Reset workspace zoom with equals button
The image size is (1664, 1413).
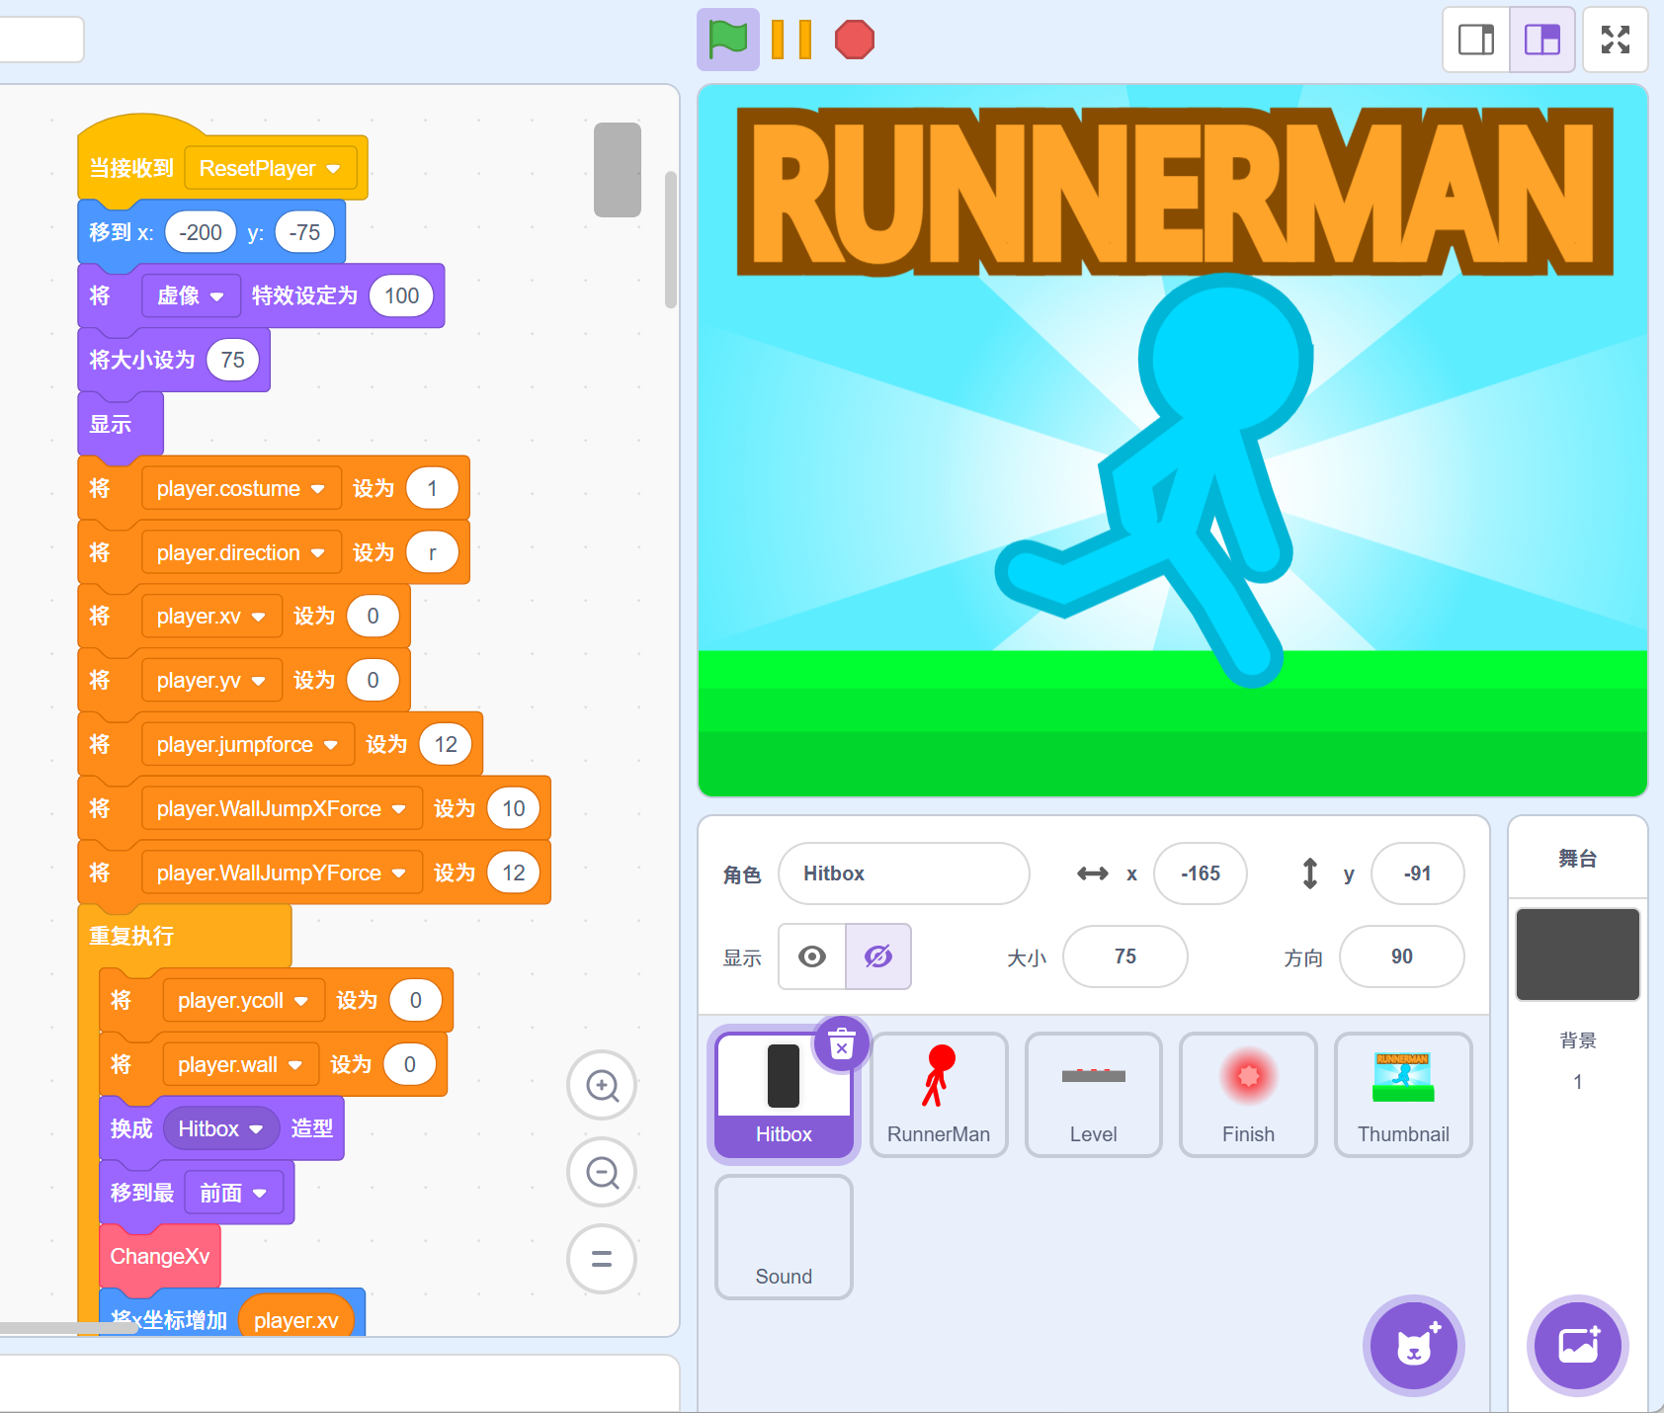click(602, 1258)
